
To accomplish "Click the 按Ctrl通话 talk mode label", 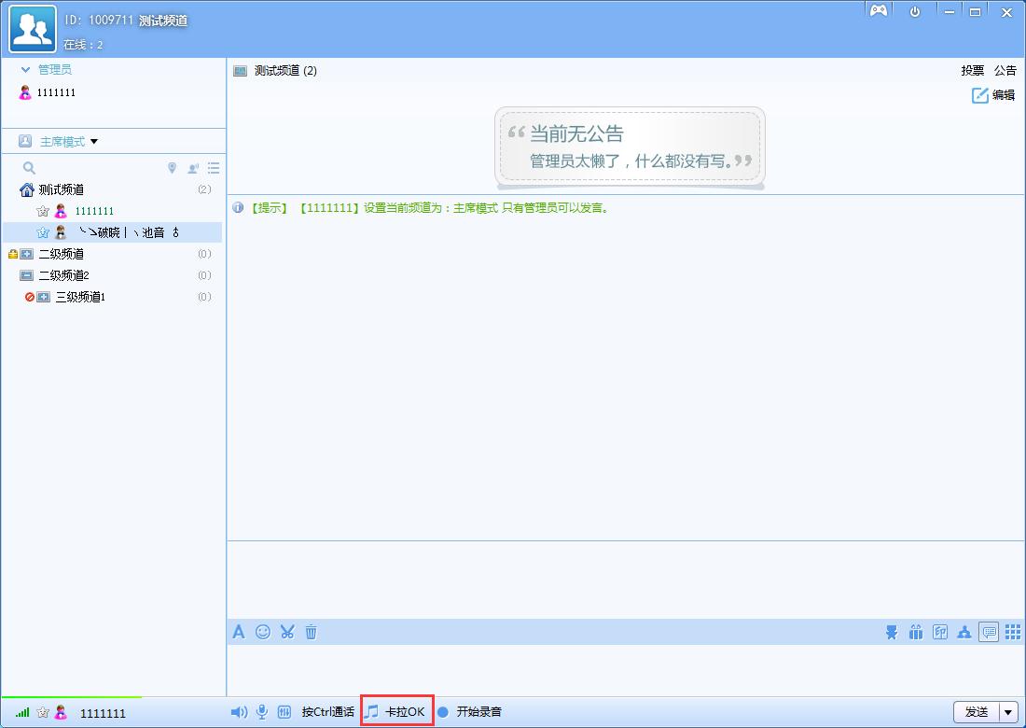I will [327, 711].
